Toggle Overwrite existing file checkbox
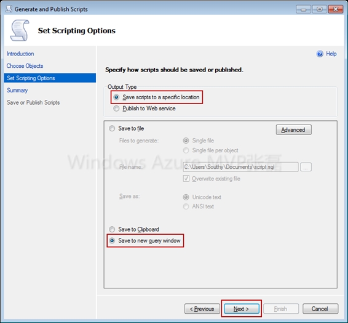Viewport: 348px width, 323px height. 186,179
